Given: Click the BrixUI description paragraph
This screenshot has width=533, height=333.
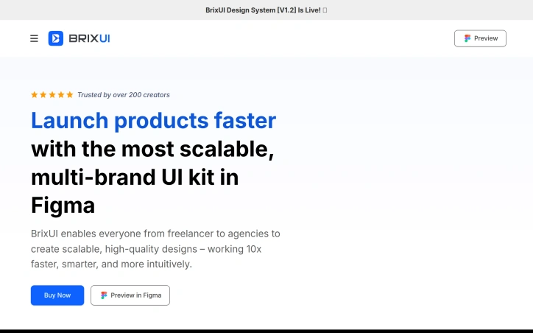Looking at the screenshot, I should point(155,248).
